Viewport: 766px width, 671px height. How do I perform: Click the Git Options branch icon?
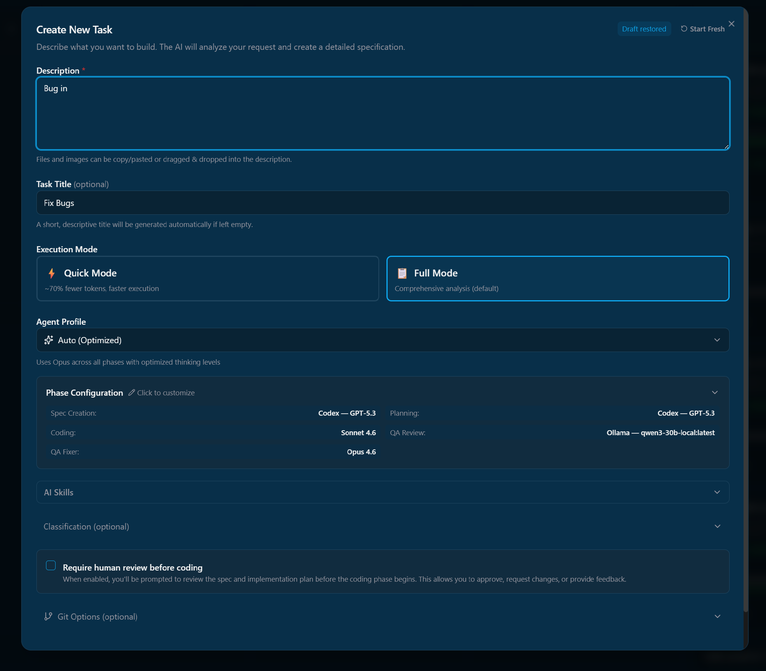(x=48, y=616)
